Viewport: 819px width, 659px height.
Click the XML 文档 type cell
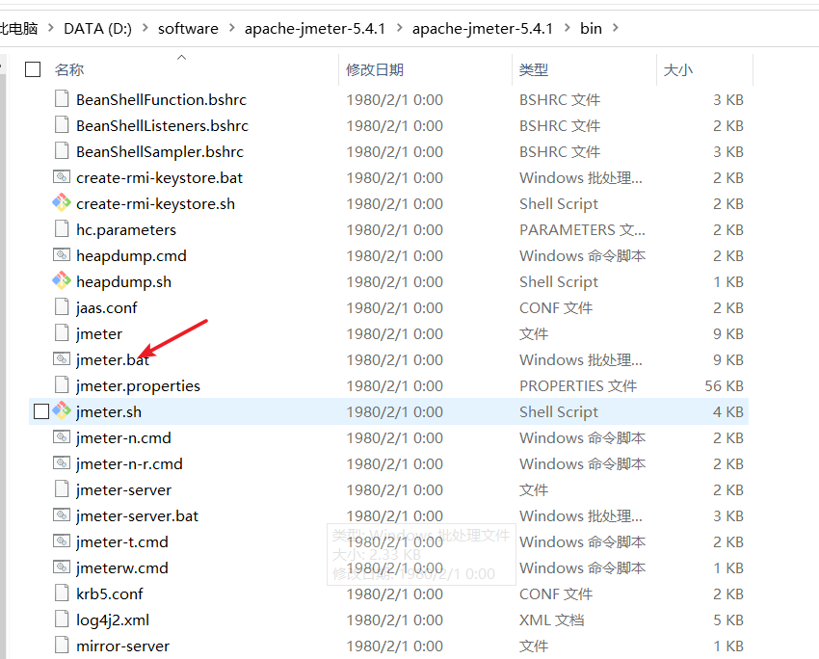click(551, 619)
